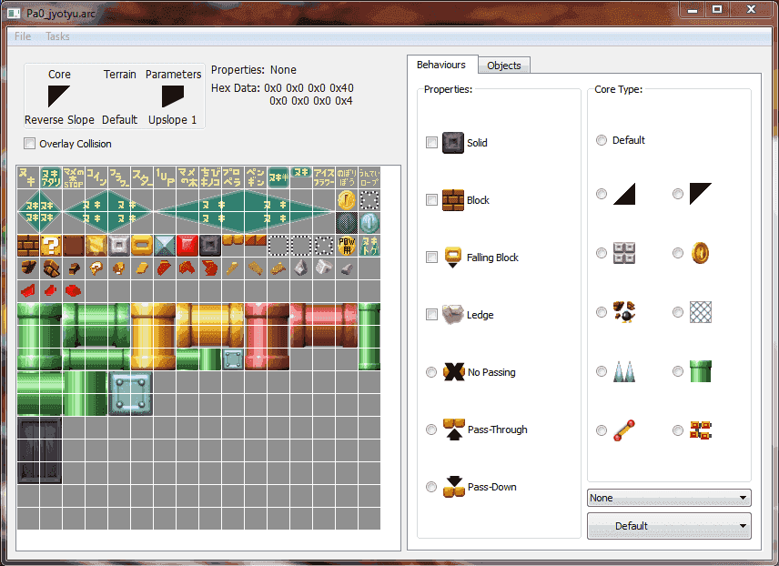
Task: Enable the Overlay Collision checkbox
Action: pyautogui.click(x=30, y=144)
